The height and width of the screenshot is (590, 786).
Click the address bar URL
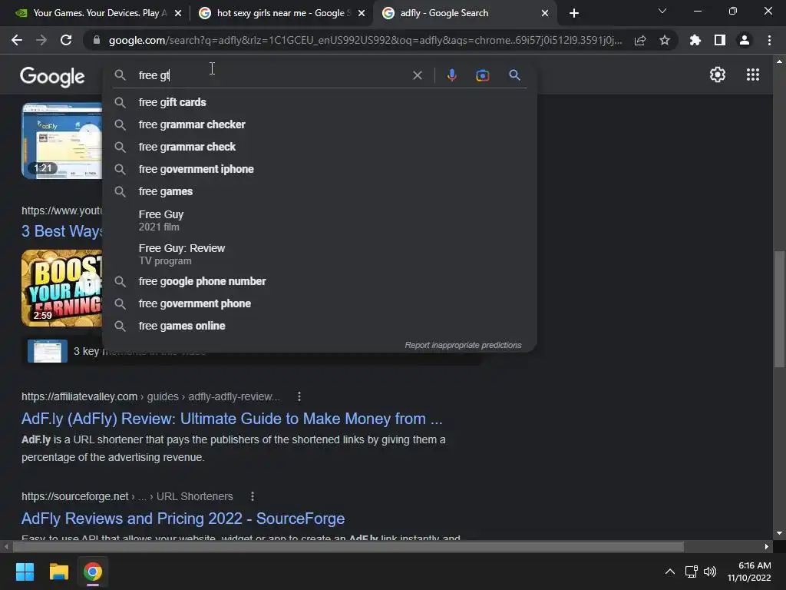click(365, 40)
